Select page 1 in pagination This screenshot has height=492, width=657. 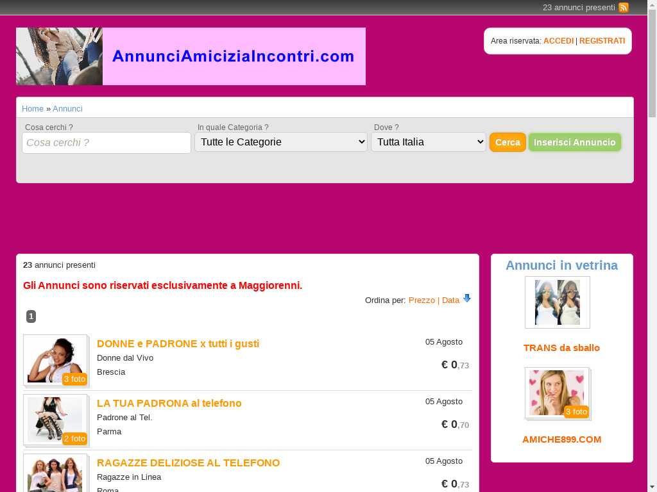[x=31, y=316]
